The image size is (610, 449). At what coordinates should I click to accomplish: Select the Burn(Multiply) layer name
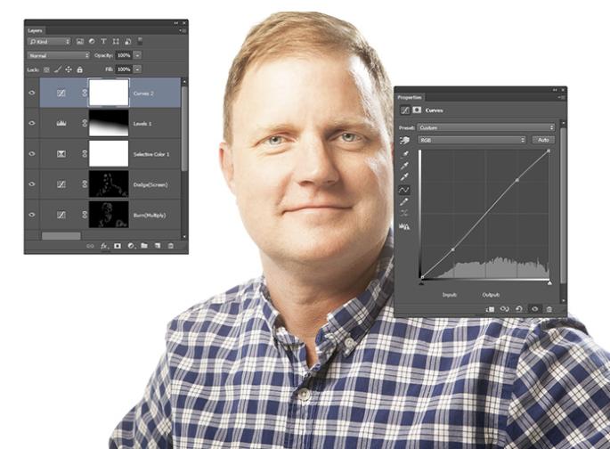(x=150, y=216)
